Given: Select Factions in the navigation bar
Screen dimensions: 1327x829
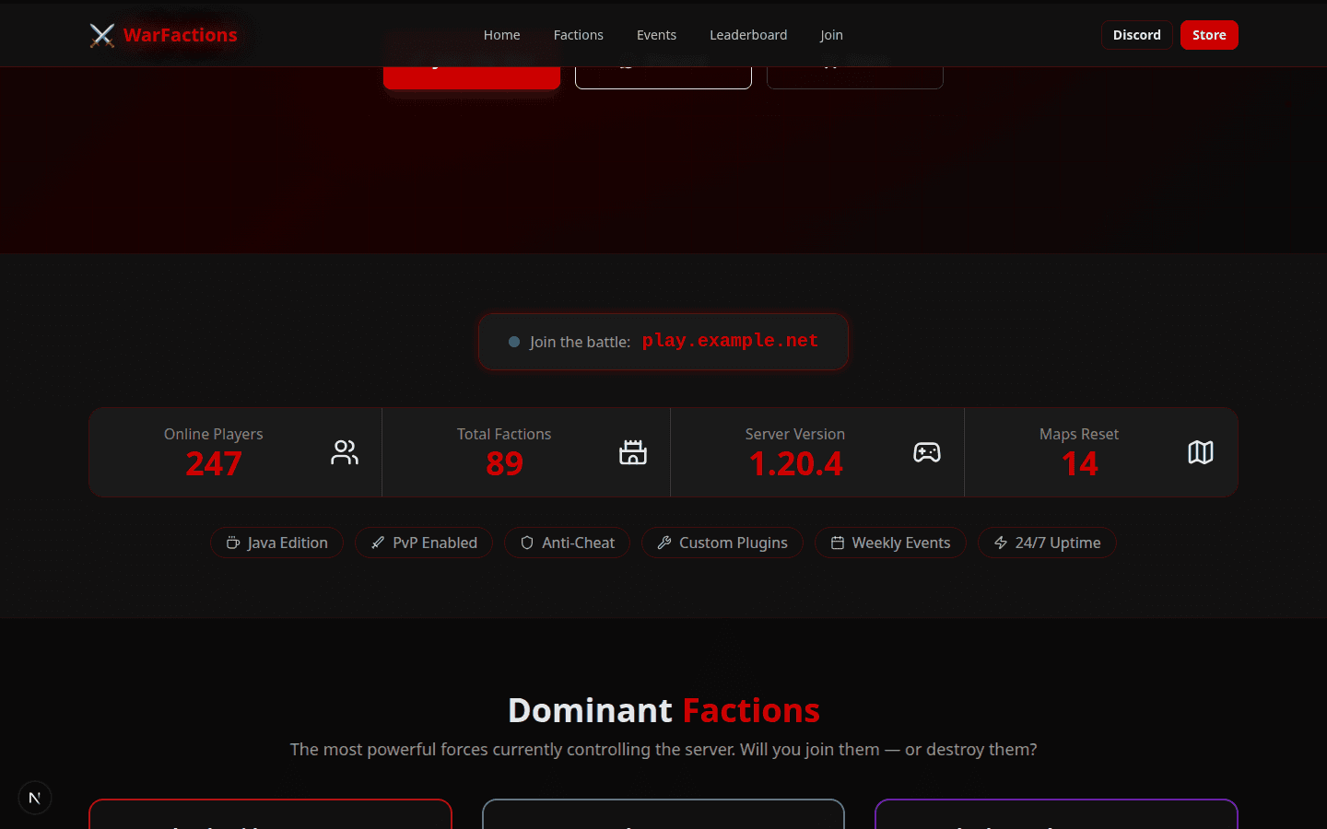Looking at the screenshot, I should tap(579, 34).
